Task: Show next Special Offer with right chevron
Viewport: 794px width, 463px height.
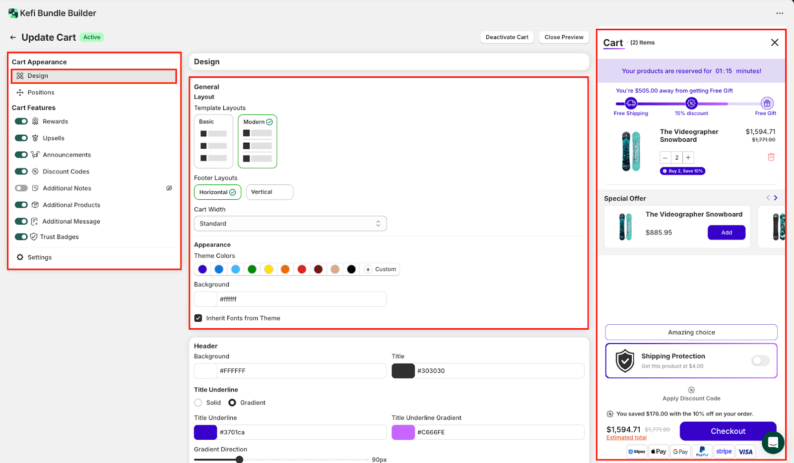Action: pyautogui.click(x=776, y=198)
